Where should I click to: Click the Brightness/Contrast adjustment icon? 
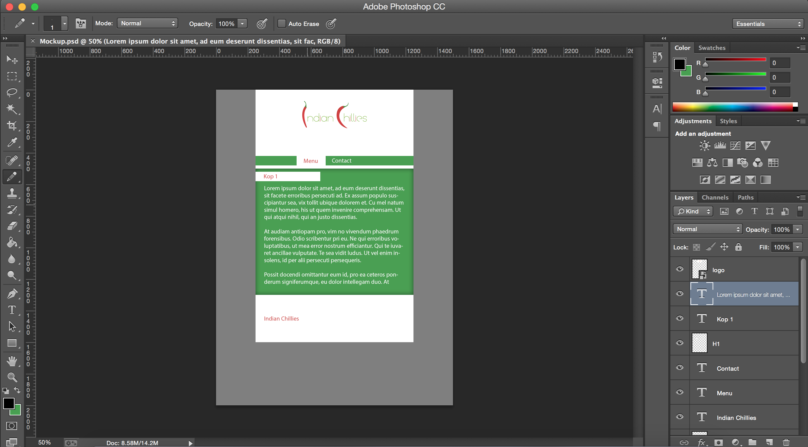click(704, 146)
